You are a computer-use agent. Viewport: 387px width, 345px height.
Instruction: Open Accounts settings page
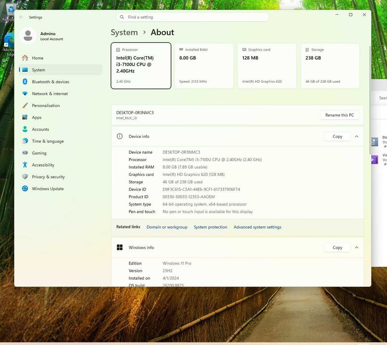[x=60, y=129]
